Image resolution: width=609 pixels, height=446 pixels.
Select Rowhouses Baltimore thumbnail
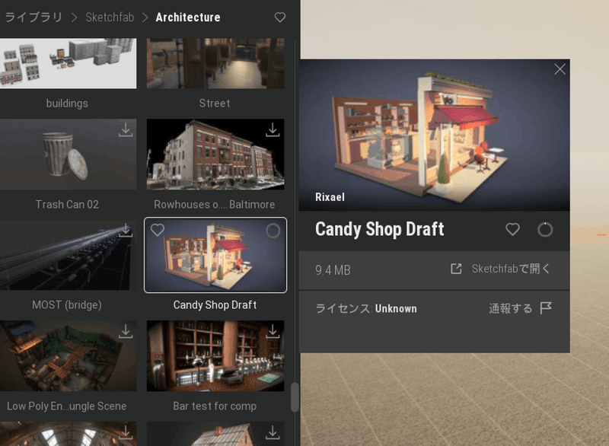pyautogui.click(x=215, y=155)
